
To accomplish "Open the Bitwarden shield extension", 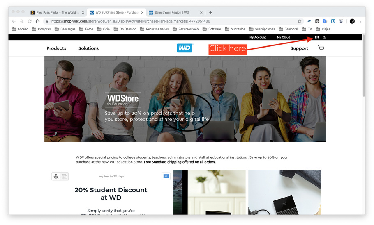I will coord(333,21).
